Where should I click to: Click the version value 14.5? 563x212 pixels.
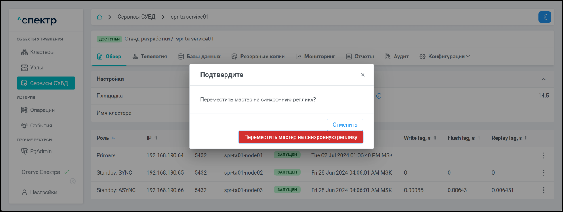[x=544, y=96]
